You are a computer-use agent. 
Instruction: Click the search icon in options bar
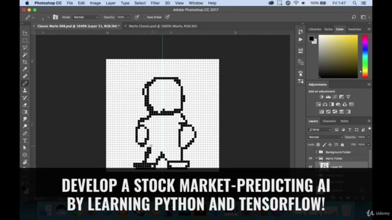point(353,17)
